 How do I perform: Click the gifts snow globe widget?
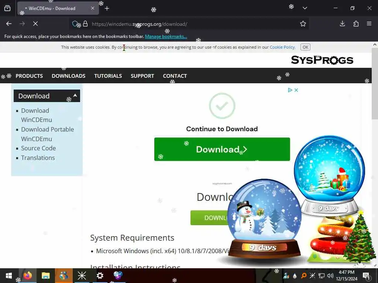(329, 176)
